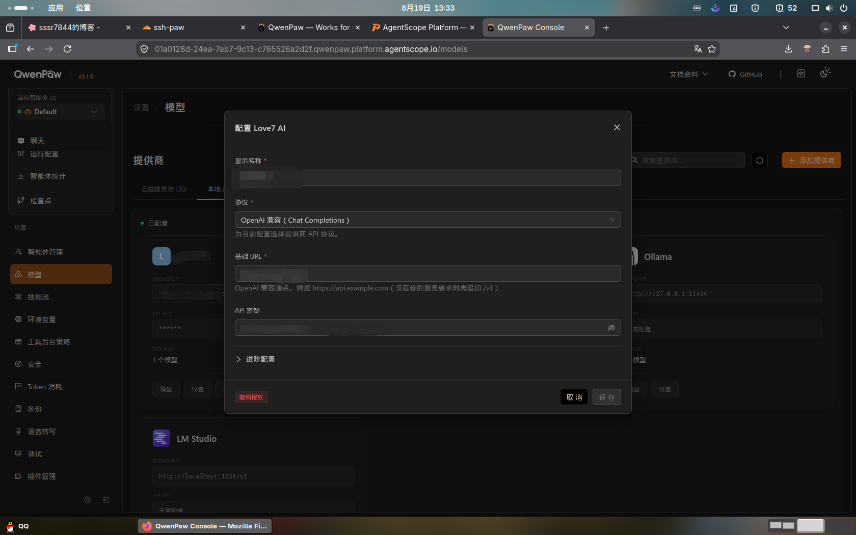Open 智能体统计 in the sidebar
The height and width of the screenshot is (535, 856).
(48, 176)
